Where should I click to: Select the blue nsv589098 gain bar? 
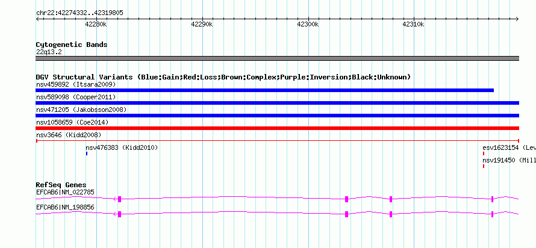tap(277, 103)
